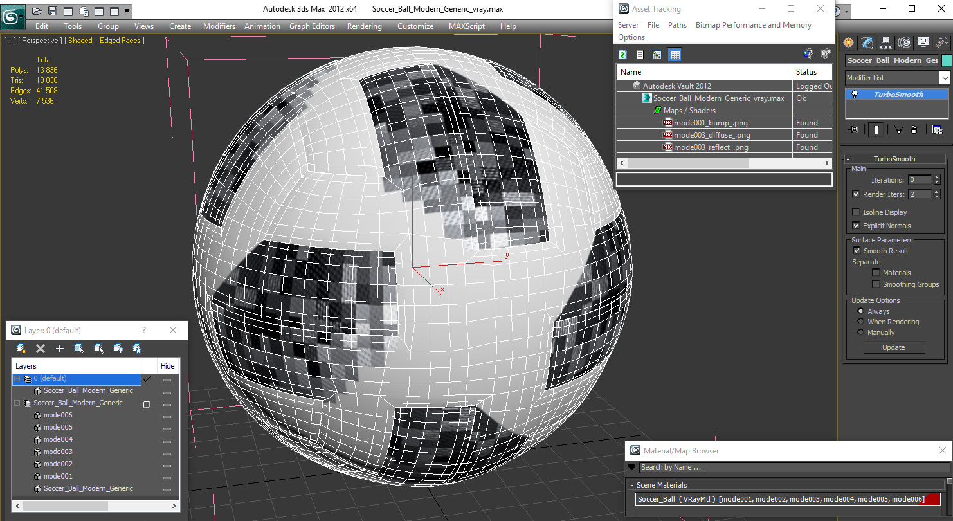Open Motion panel tab icon

pos(905,42)
